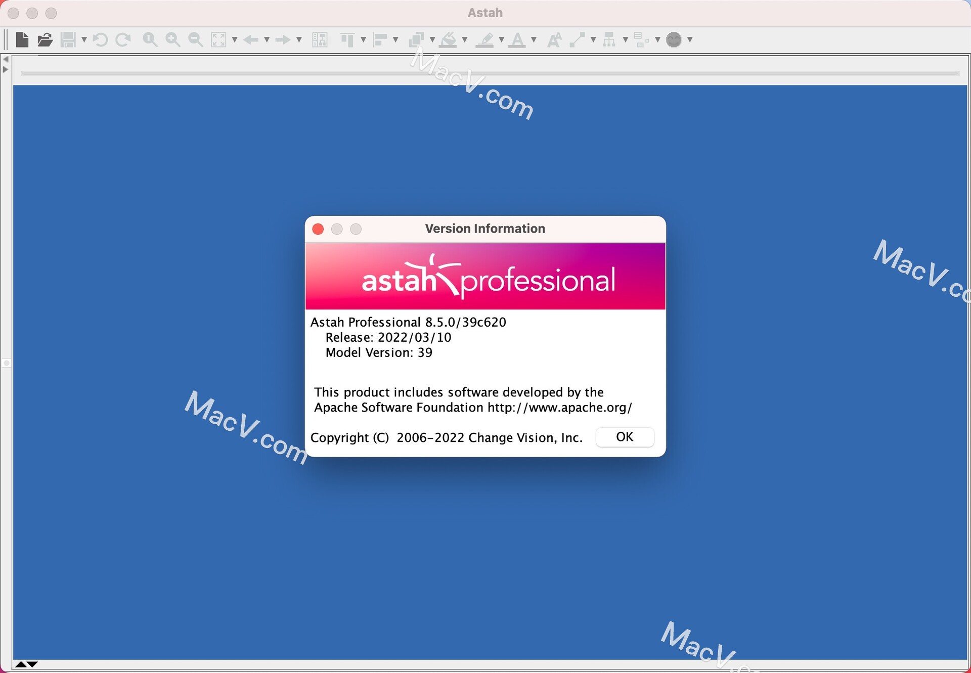Click the 'Version Information' dialog title

point(485,229)
